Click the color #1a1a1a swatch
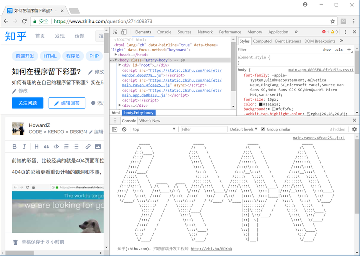 (x=261, y=104)
